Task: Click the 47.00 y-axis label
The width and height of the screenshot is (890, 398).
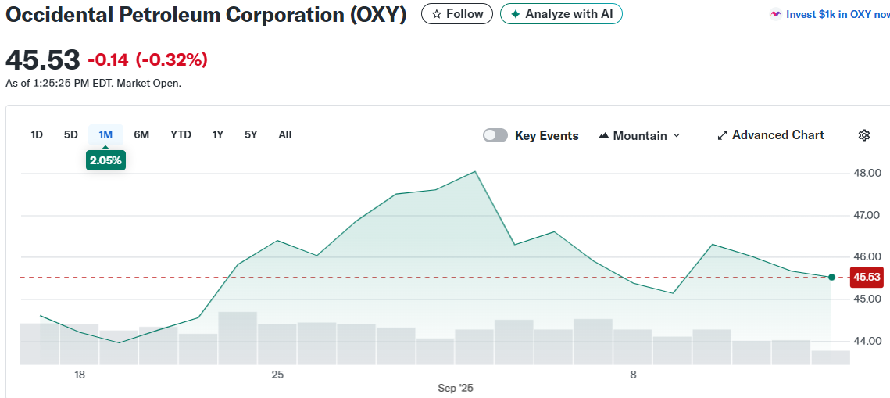Action: click(867, 215)
